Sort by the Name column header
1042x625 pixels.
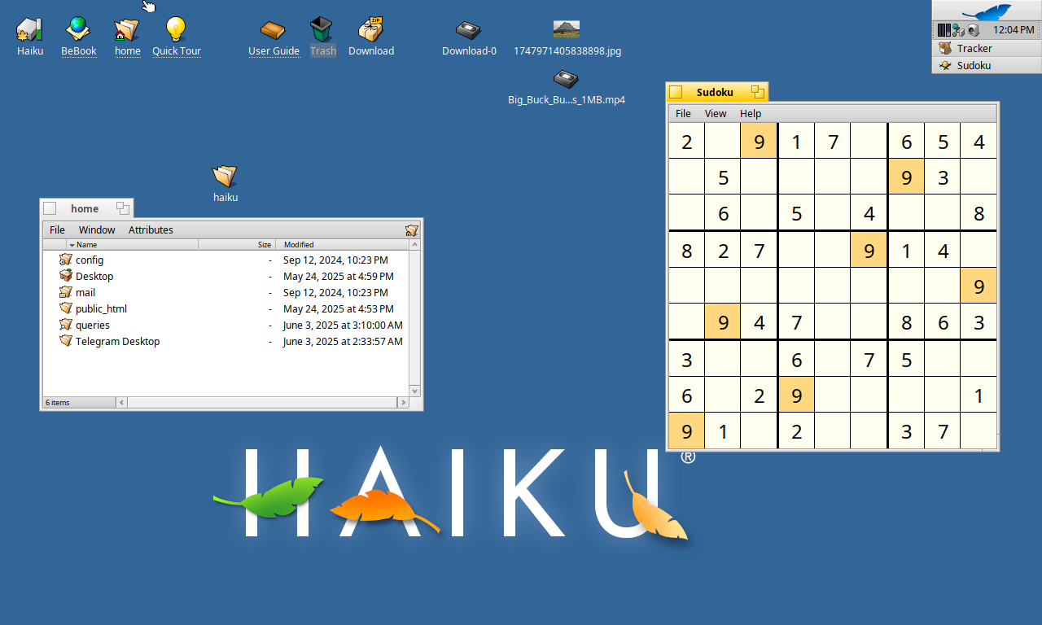(132, 244)
